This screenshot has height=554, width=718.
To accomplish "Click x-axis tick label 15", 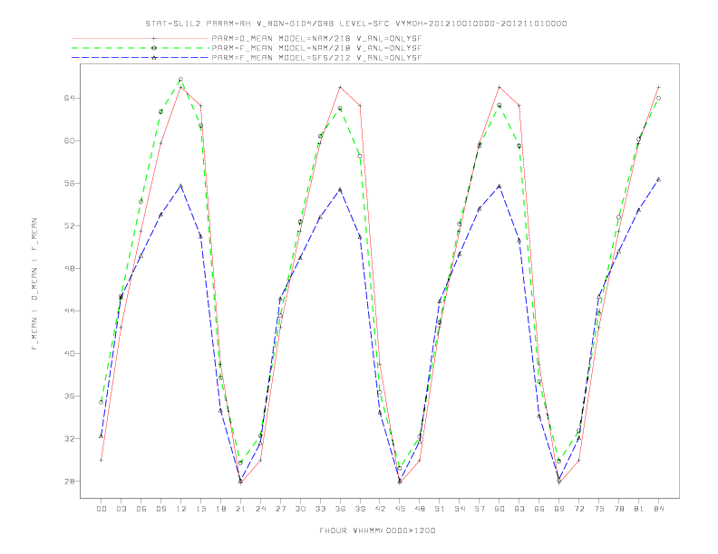I will [200, 509].
